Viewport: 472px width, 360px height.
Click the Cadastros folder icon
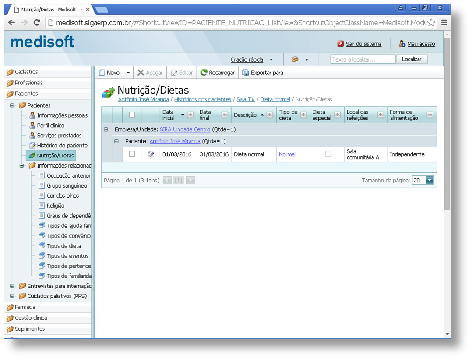click(10, 72)
